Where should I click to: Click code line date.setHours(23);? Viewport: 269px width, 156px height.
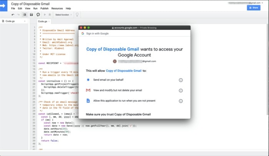tap(56, 129)
